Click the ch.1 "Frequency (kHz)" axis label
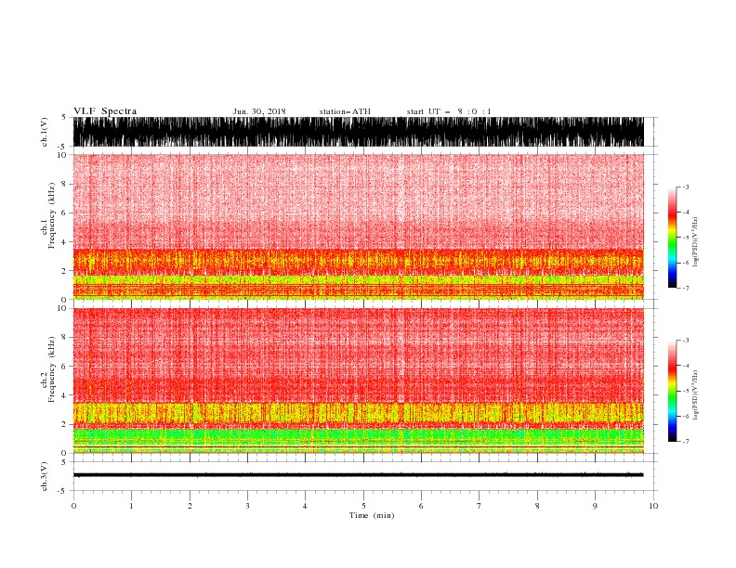Screen dimensions: 736x568 tap(52, 215)
